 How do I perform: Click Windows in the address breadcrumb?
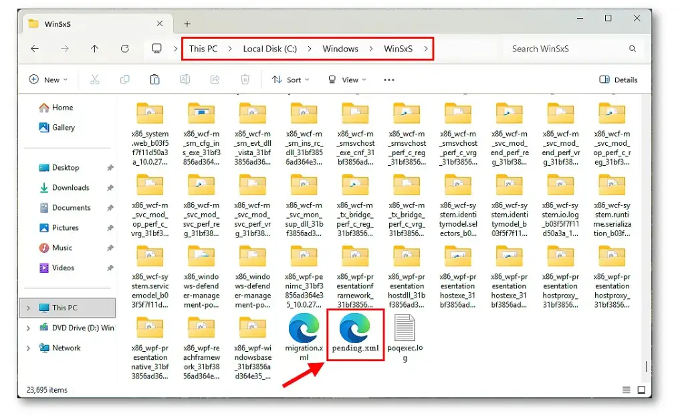[x=340, y=49]
